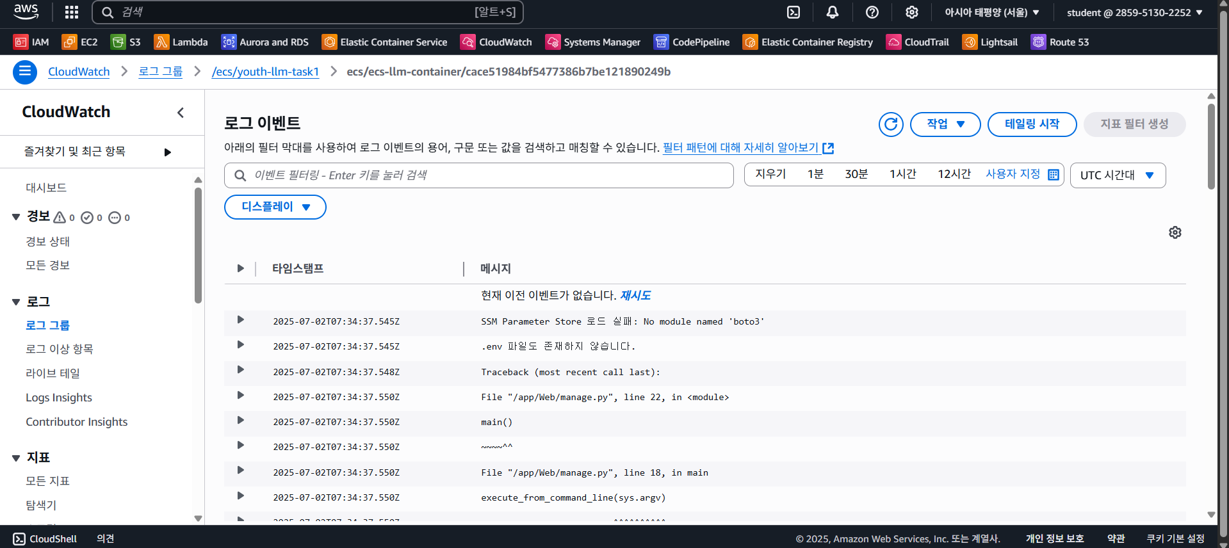Expand the execute_from_command_line log row
The image size is (1229, 548).
coord(240,496)
